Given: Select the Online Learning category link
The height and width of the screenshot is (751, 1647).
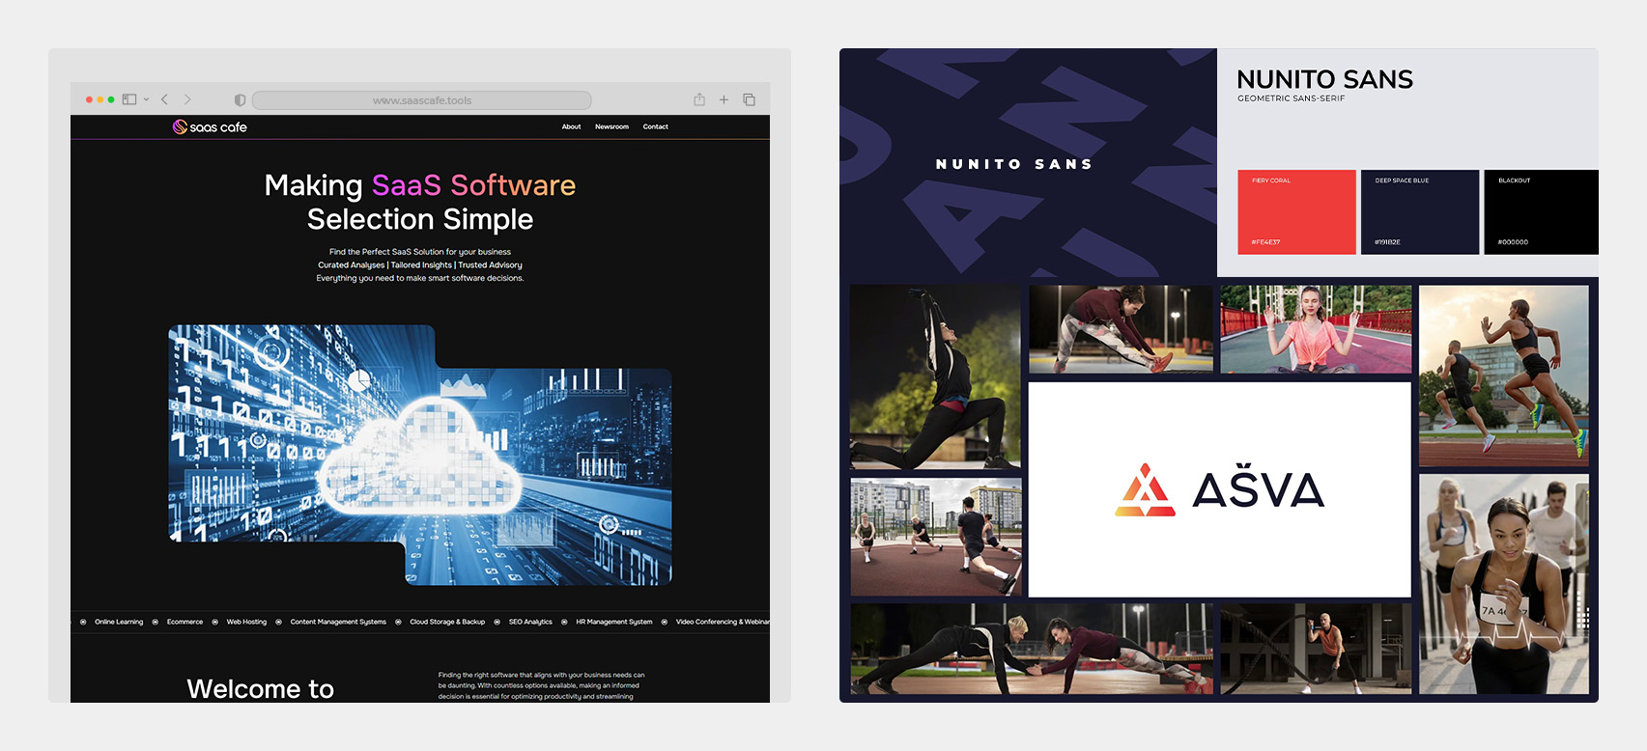Looking at the screenshot, I should 119,622.
